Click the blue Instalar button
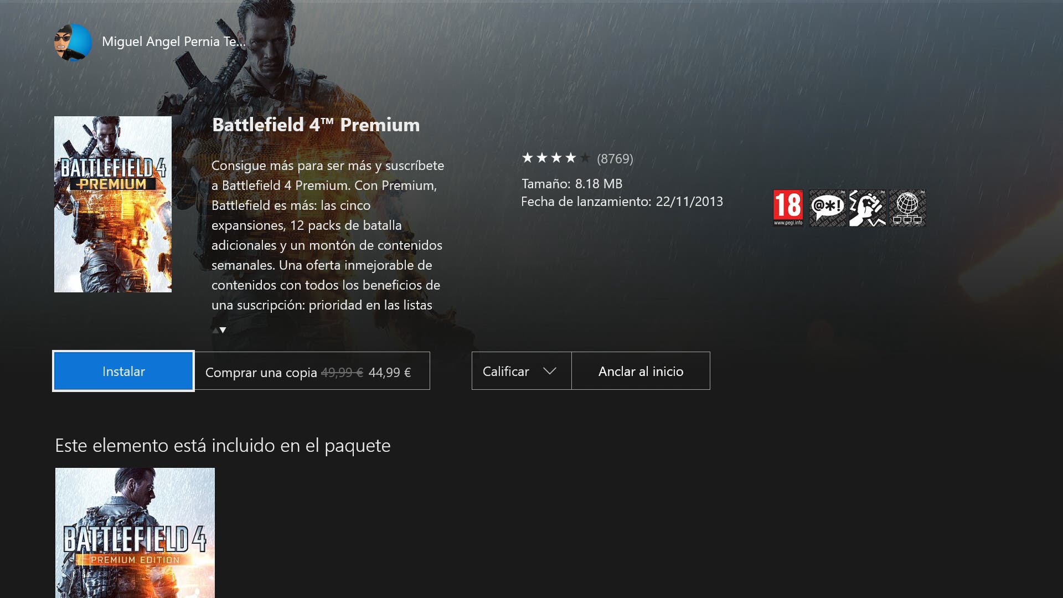This screenshot has height=598, width=1063. [x=123, y=371]
